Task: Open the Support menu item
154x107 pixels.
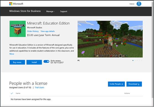Action: [x=64, y=11]
